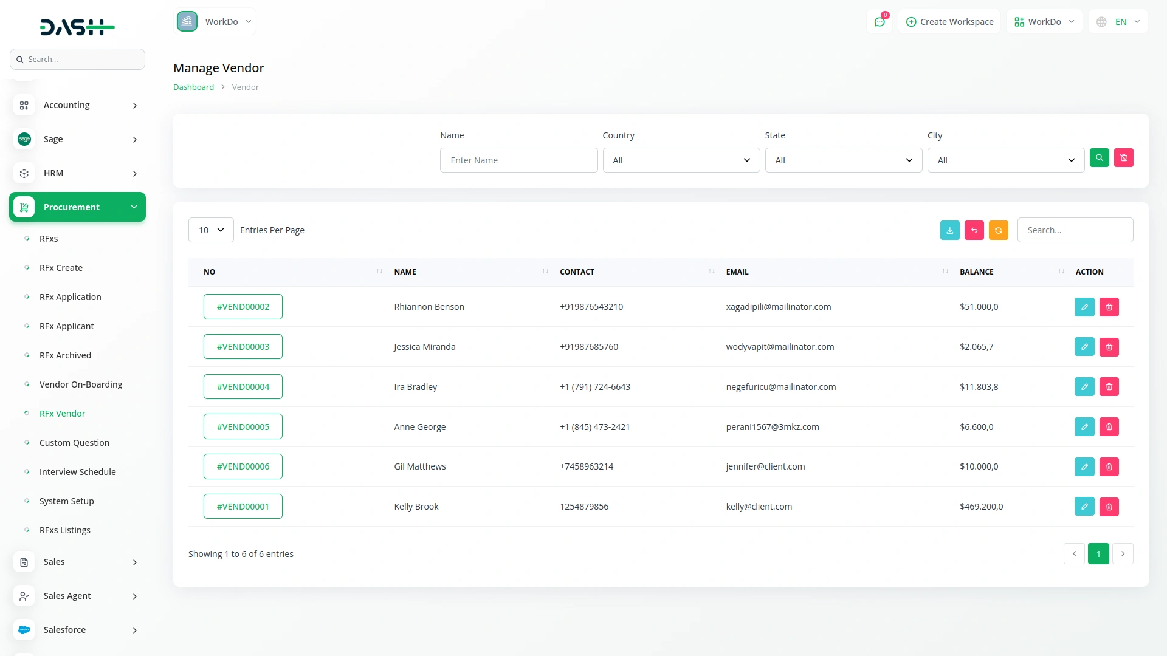Screen dimensions: 1167x656
Task: Go to Dashboard breadcrumb link
Action: (193, 87)
